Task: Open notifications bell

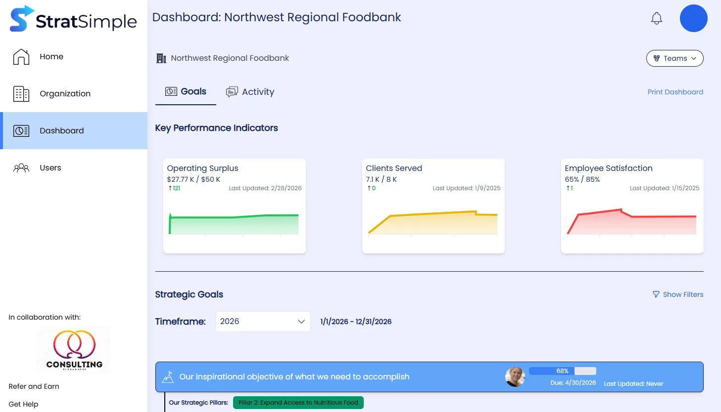Action: point(657,18)
